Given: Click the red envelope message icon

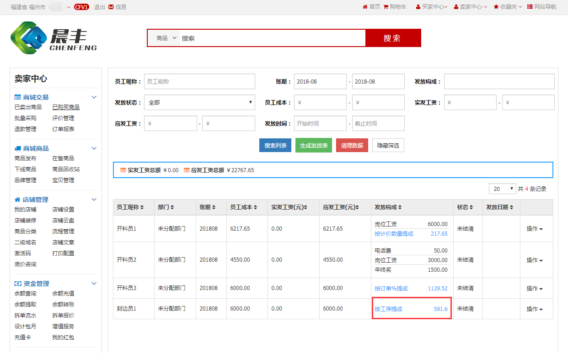Looking at the screenshot, I should [111, 7].
